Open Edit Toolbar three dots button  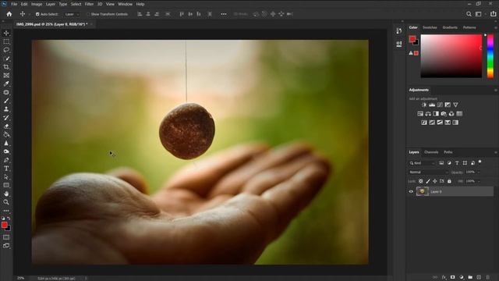(x=6, y=211)
